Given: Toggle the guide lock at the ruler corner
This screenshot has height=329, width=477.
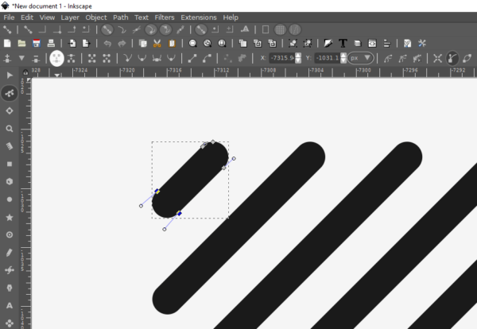Looking at the screenshot, I should click(25, 72).
